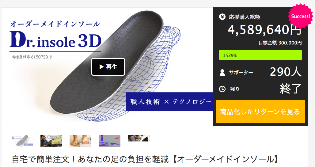Select the last thumbnail of workshop
Viewport: 315px width, 167px height.
click(139, 138)
